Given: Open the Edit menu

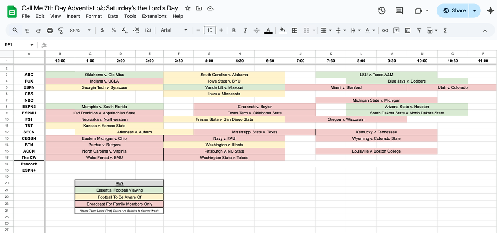Looking at the screenshot, I should pyautogui.click(x=40, y=16).
